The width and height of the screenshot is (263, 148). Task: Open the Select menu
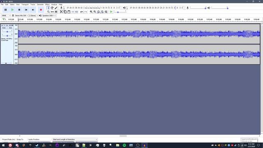coord(12,5)
